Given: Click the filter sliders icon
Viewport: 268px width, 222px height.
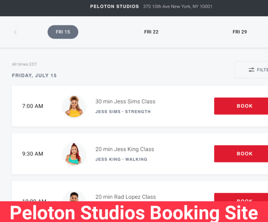Looking at the screenshot, I should [251, 70].
